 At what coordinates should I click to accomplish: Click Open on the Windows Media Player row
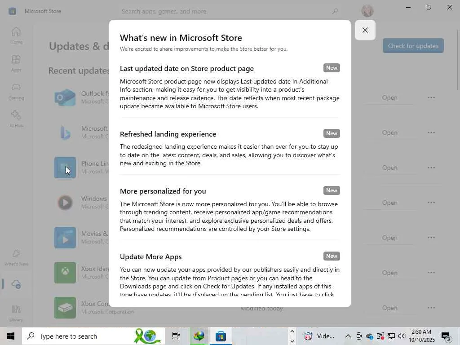coord(389,203)
